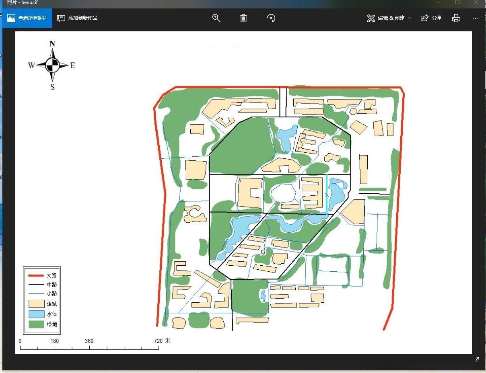
Task: Click the 建筑 legend swatch
Action: [36, 304]
